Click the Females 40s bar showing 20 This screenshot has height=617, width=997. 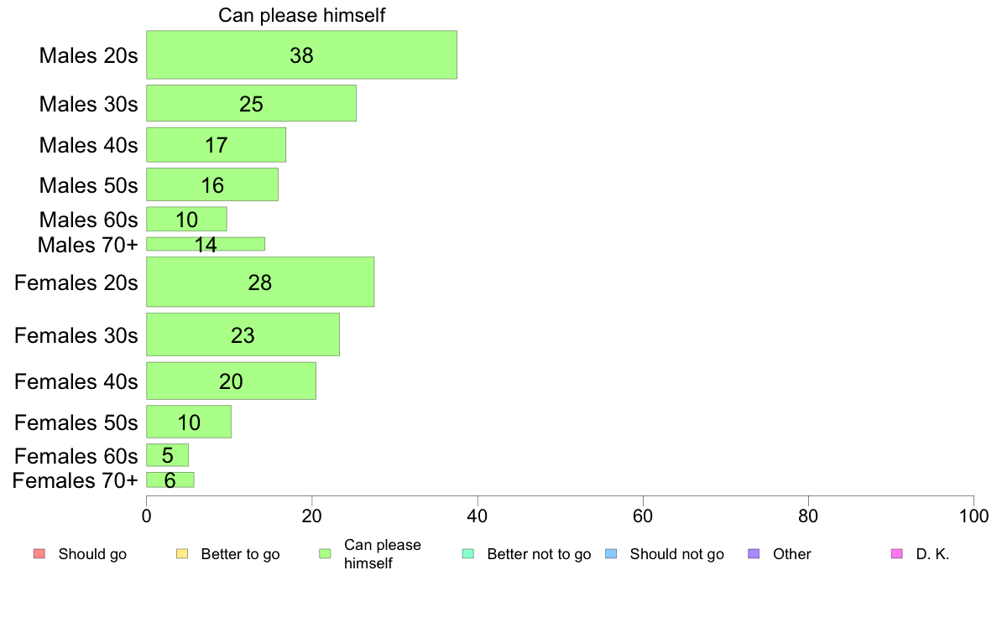pos(231,381)
